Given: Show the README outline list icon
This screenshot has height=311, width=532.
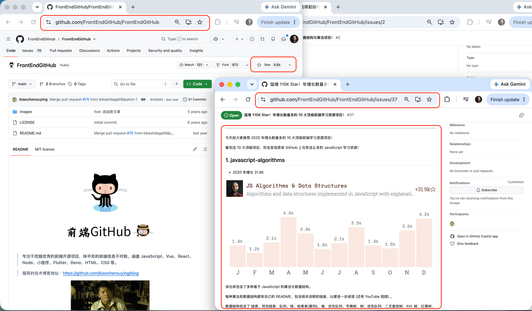Looking at the screenshot, I should coord(205,149).
